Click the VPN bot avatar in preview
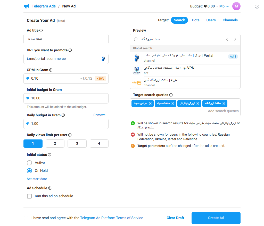 pyautogui.click(x=137, y=70)
